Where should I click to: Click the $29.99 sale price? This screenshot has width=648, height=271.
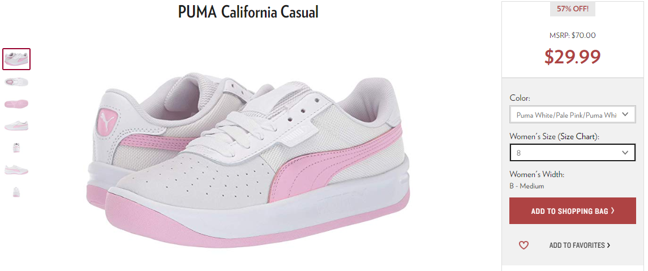[572, 57]
